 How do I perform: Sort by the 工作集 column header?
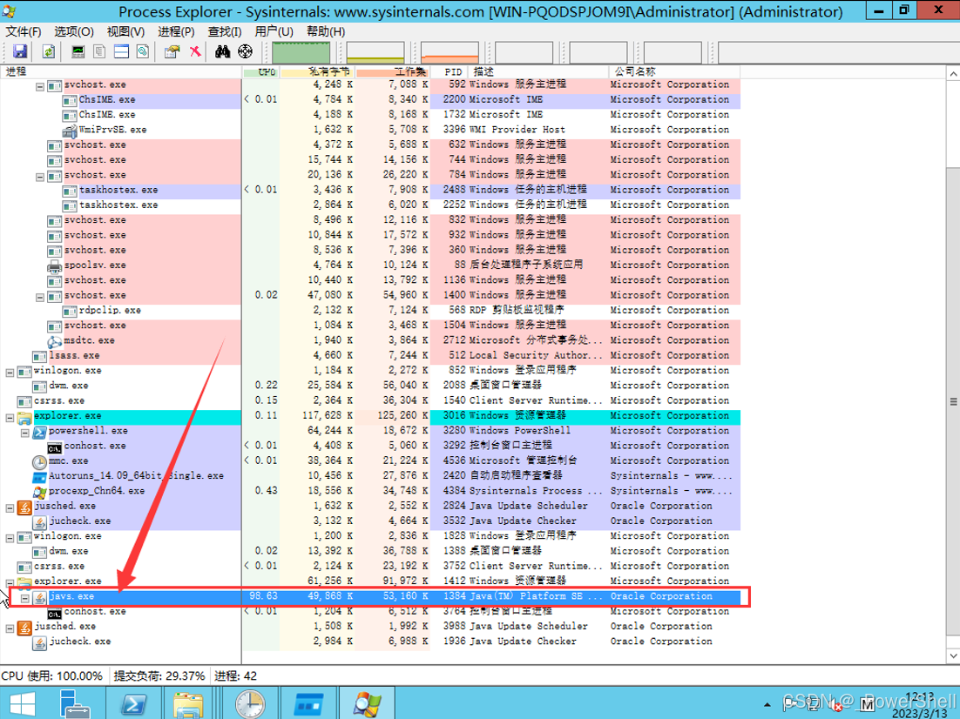[392, 71]
